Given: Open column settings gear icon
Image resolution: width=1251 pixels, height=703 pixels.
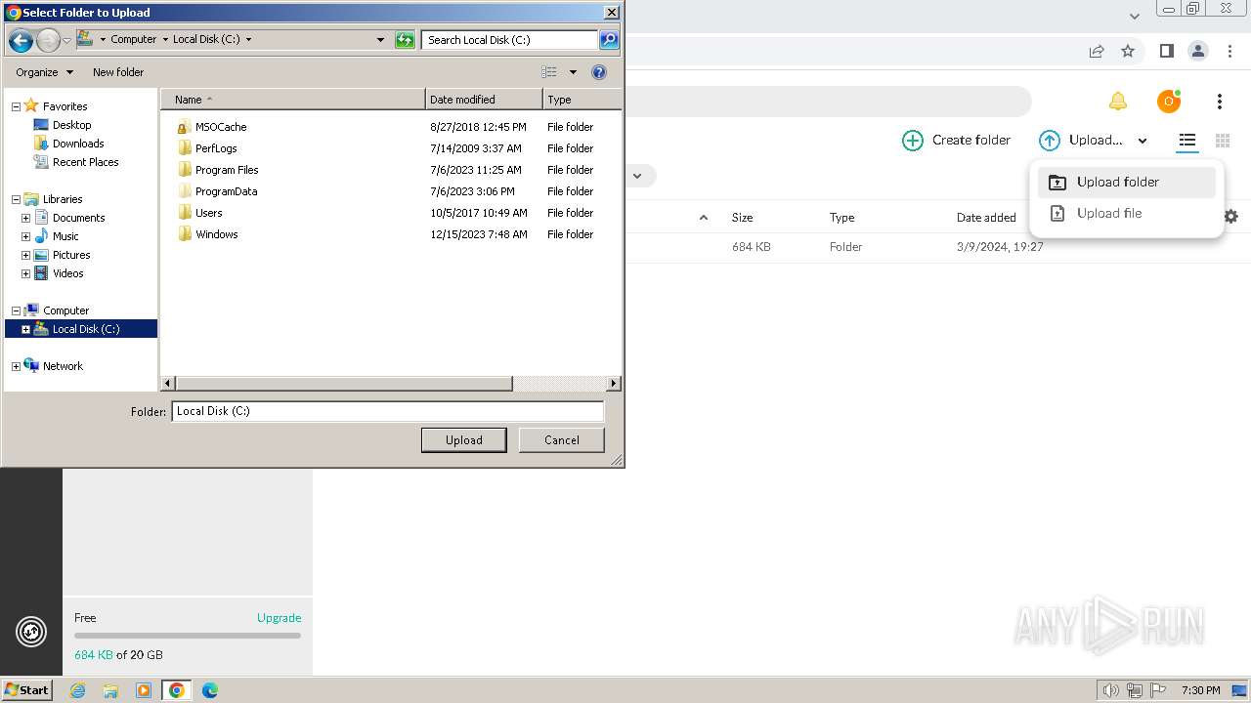Looking at the screenshot, I should click(x=1231, y=217).
